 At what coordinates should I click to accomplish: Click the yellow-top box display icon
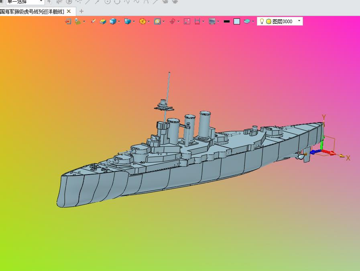(x=103, y=22)
